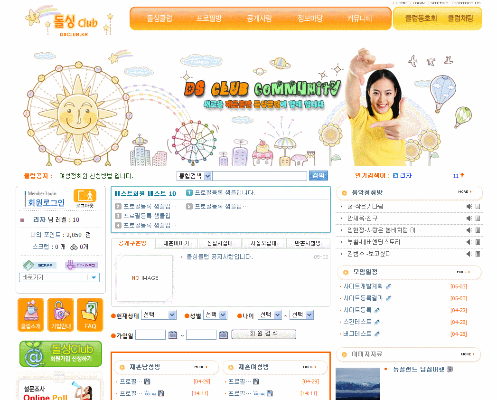The image size is (497, 400).
Task: Click MORE in 모임일정 header
Action: [x=463, y=272]
